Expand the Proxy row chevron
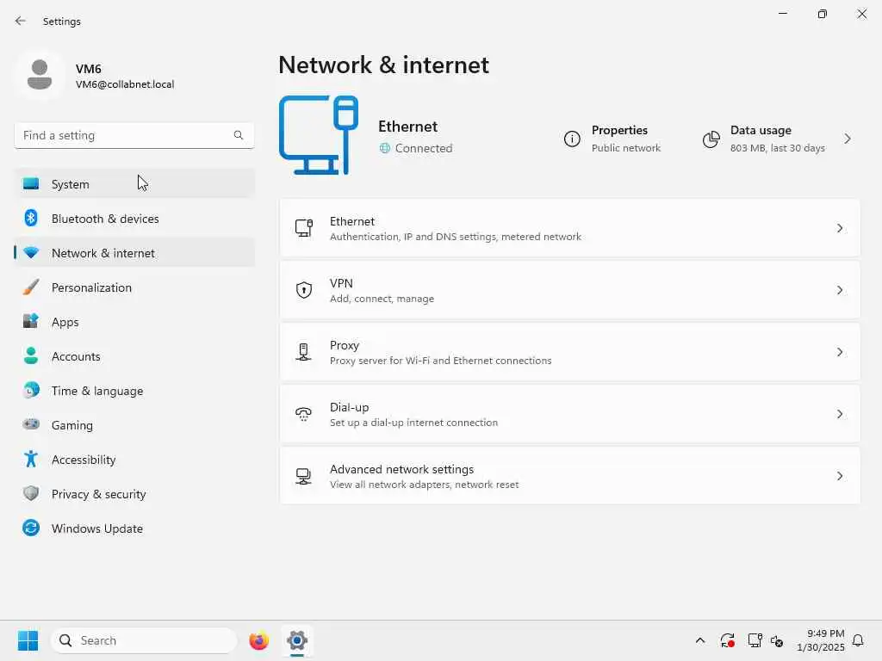882x661 pixels. [x=840, y=352]
